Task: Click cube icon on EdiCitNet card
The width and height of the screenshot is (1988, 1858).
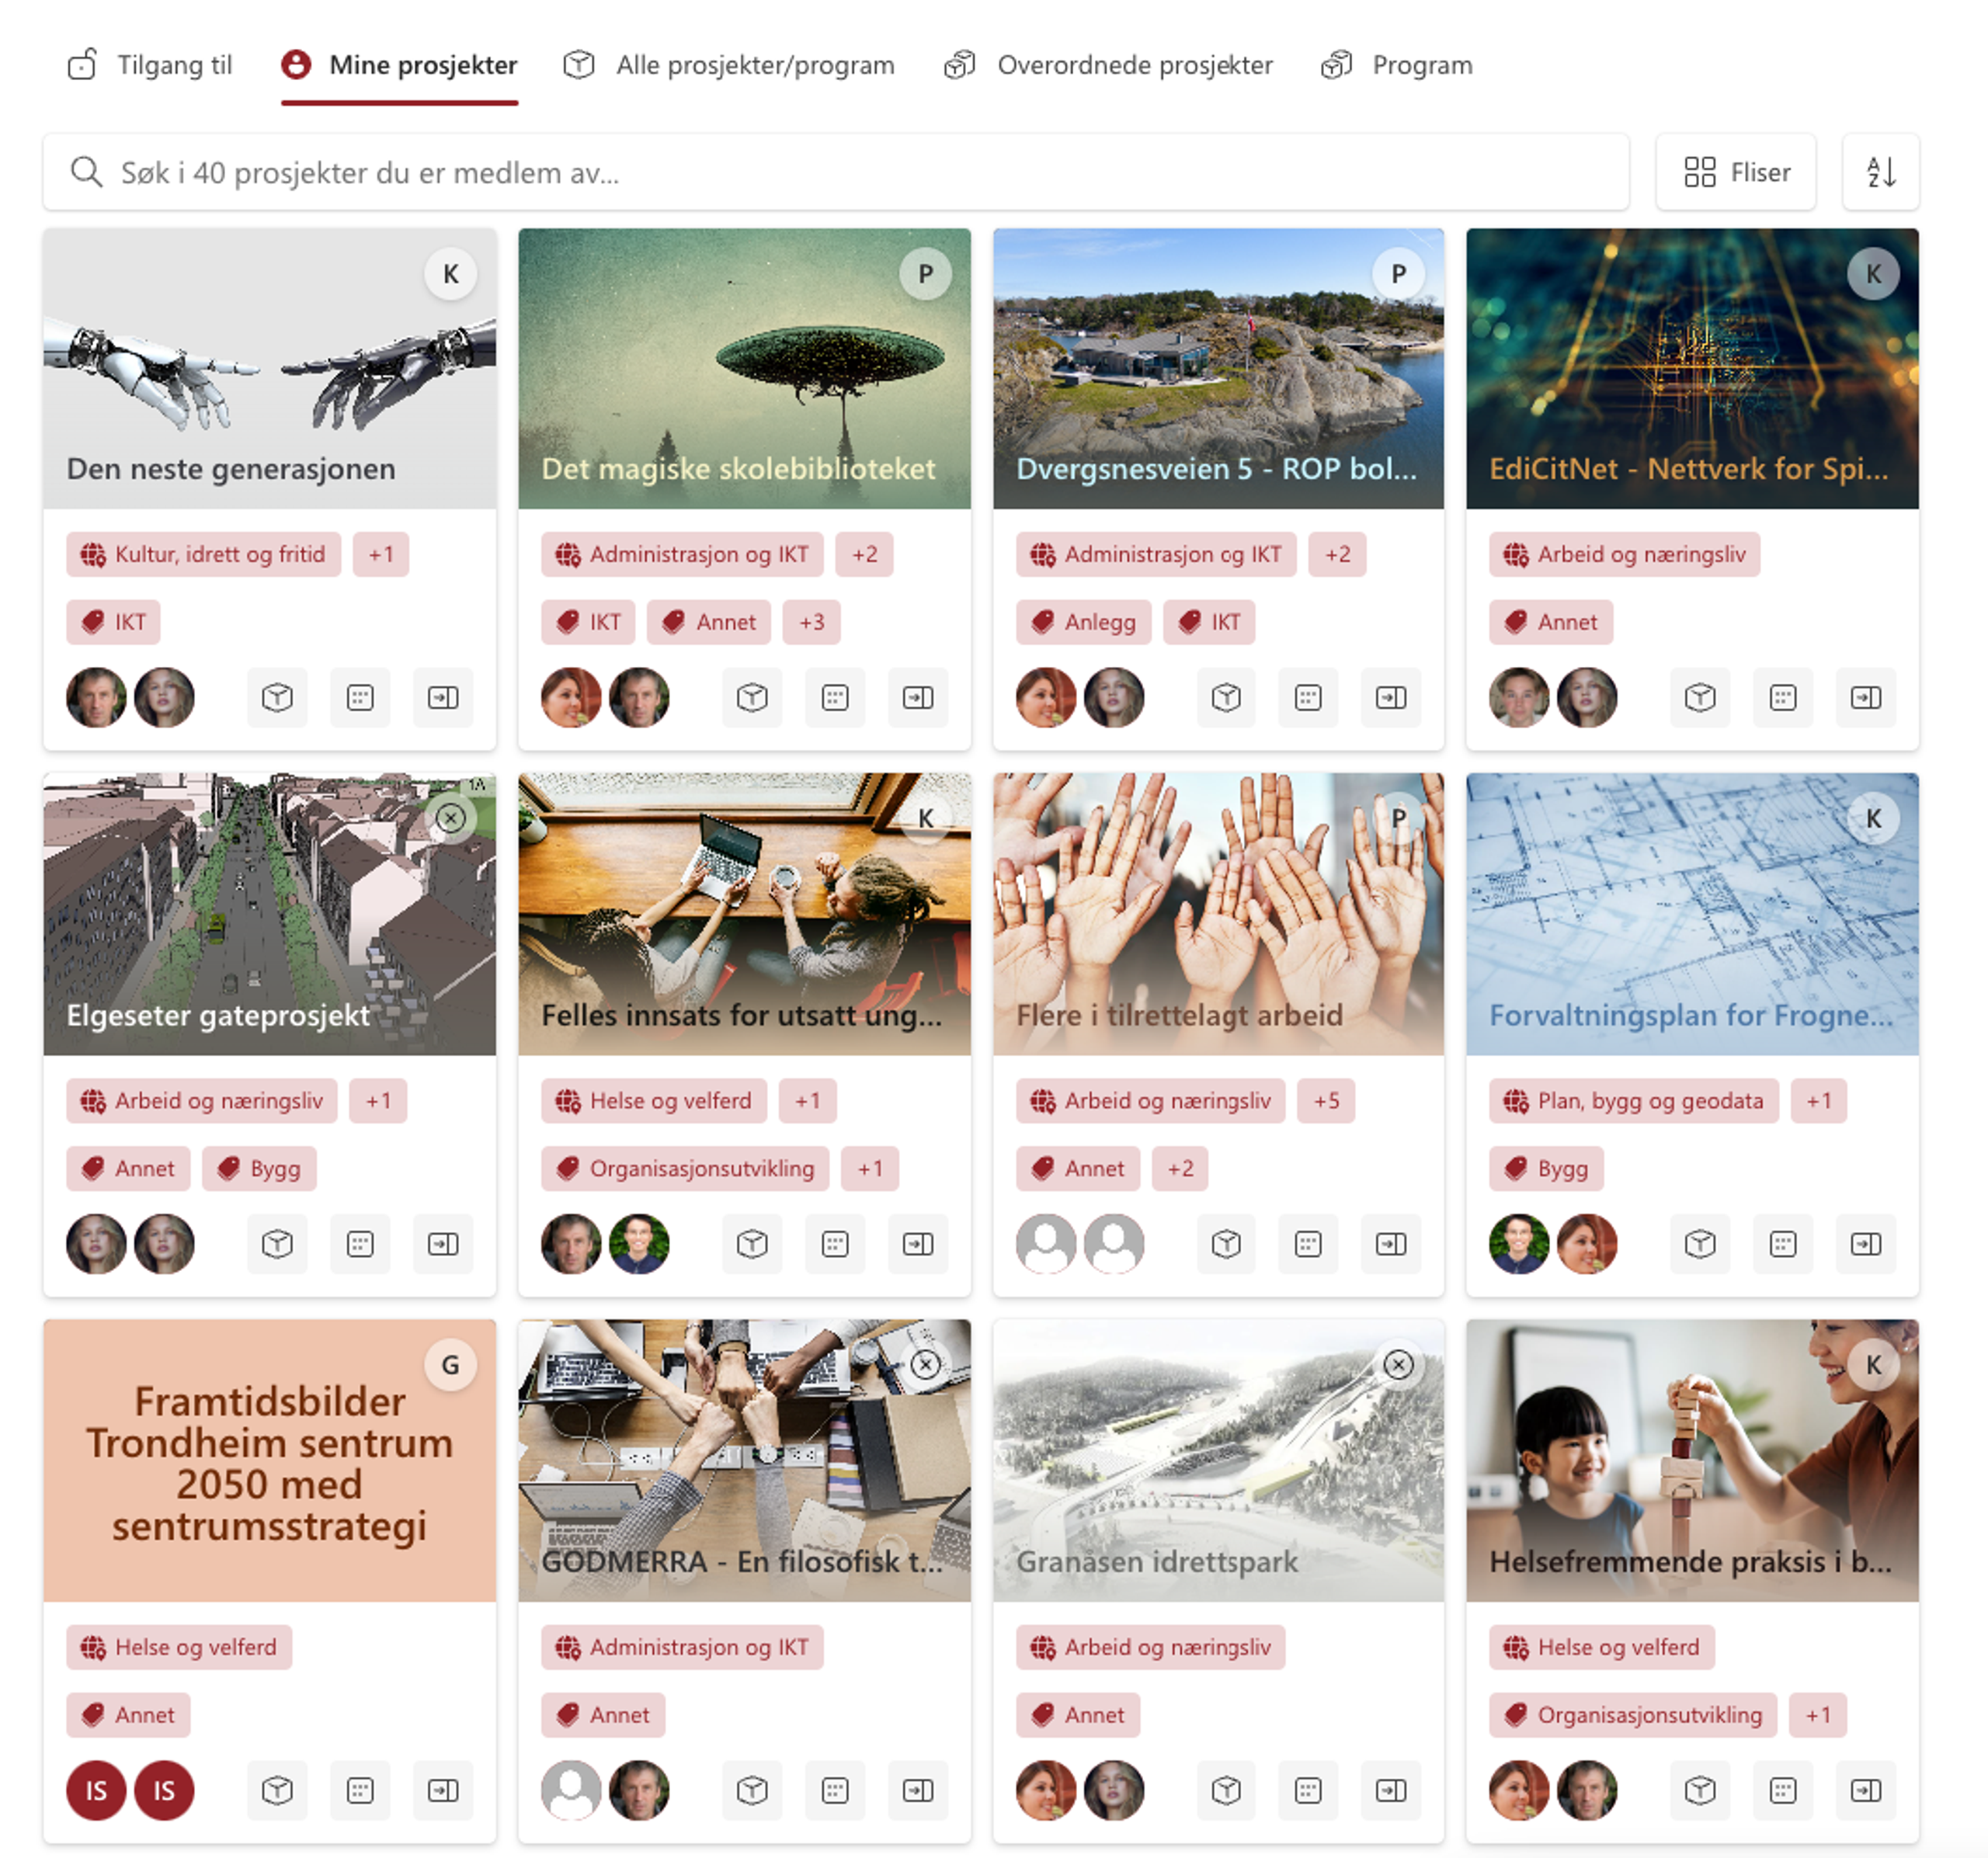Action: 1700,697
